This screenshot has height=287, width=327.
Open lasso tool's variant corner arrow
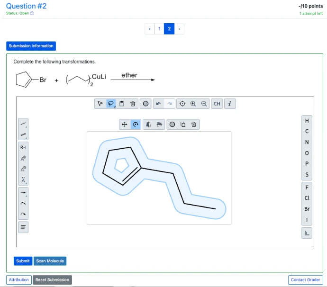coord(115,107)
